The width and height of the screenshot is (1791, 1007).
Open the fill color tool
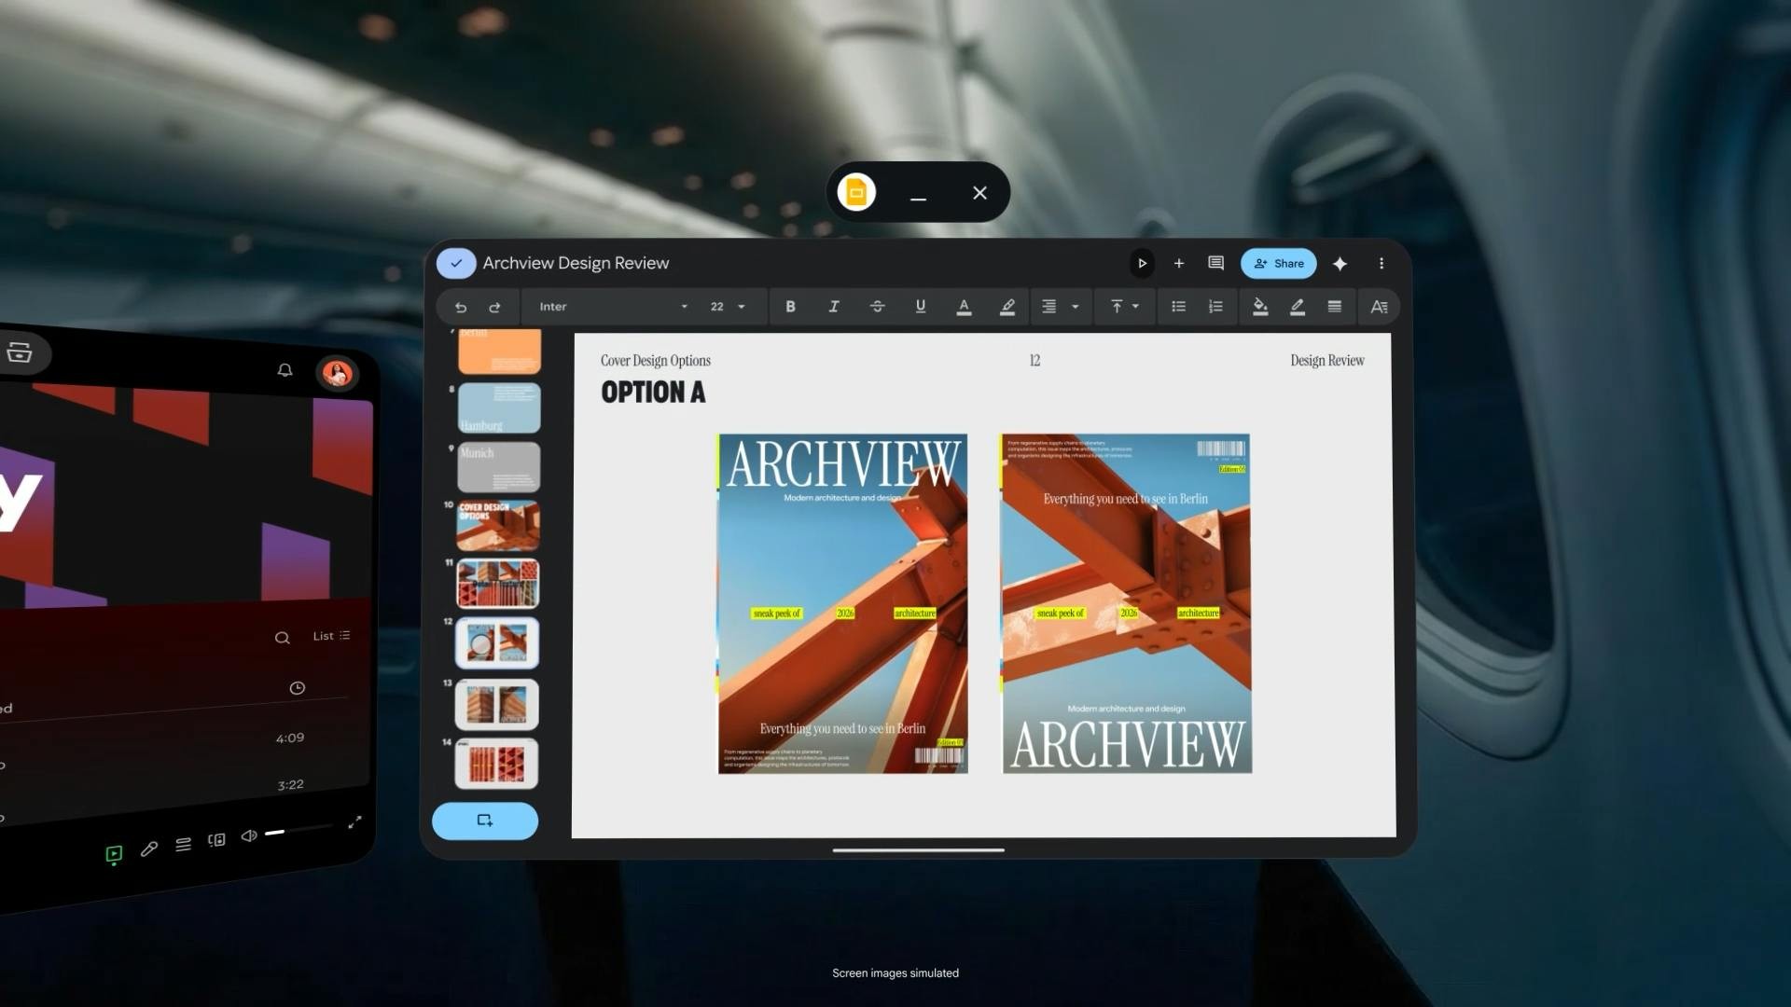(1260, 307)
